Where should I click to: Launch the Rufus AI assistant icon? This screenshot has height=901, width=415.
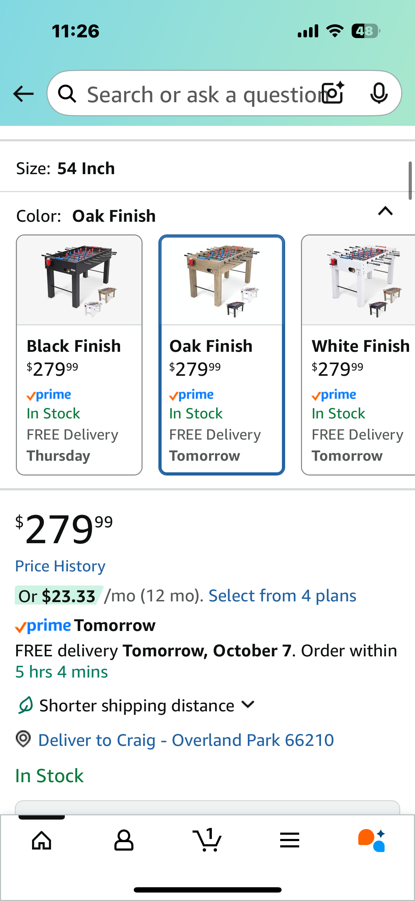point(372,840)
